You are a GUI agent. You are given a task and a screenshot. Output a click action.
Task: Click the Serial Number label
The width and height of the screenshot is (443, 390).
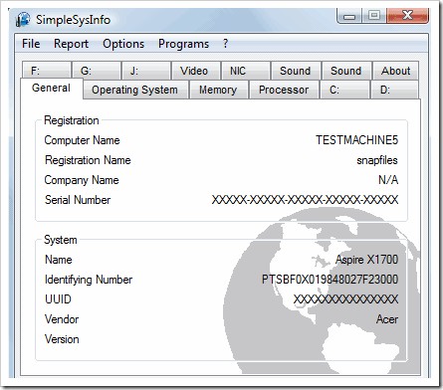78,200
